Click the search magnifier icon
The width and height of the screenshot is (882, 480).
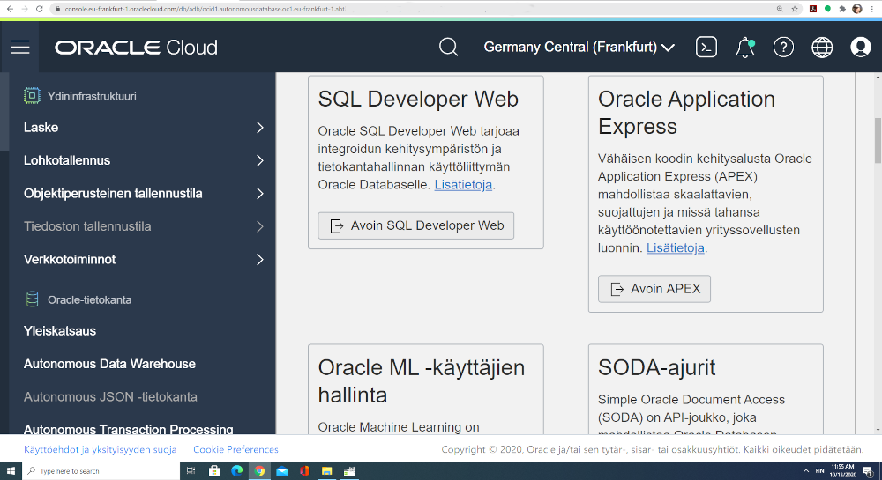[449, 48]
